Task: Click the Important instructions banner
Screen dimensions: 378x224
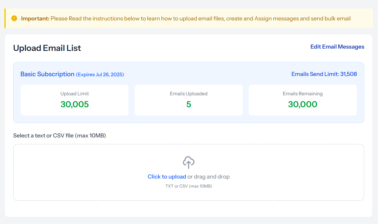Action: pos(189,18)
